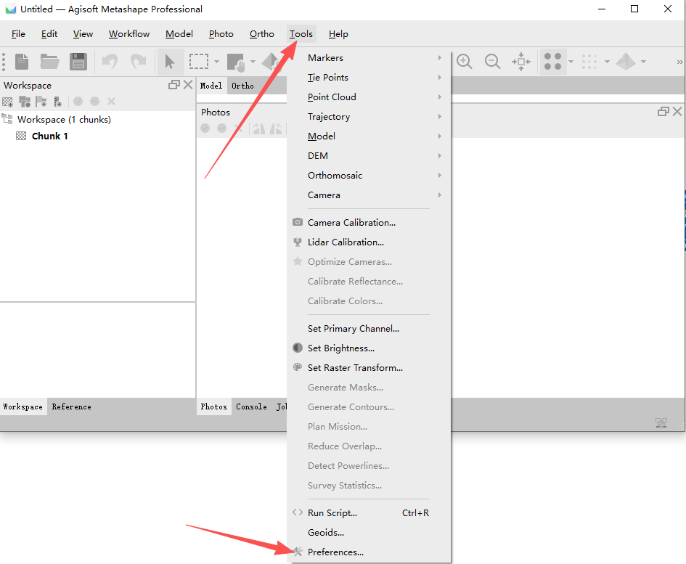Image resolution: width=686 pixels, height=564 pixels.
Task: Click the Zoom Out magnifier icon
Action: click(493, 62)
